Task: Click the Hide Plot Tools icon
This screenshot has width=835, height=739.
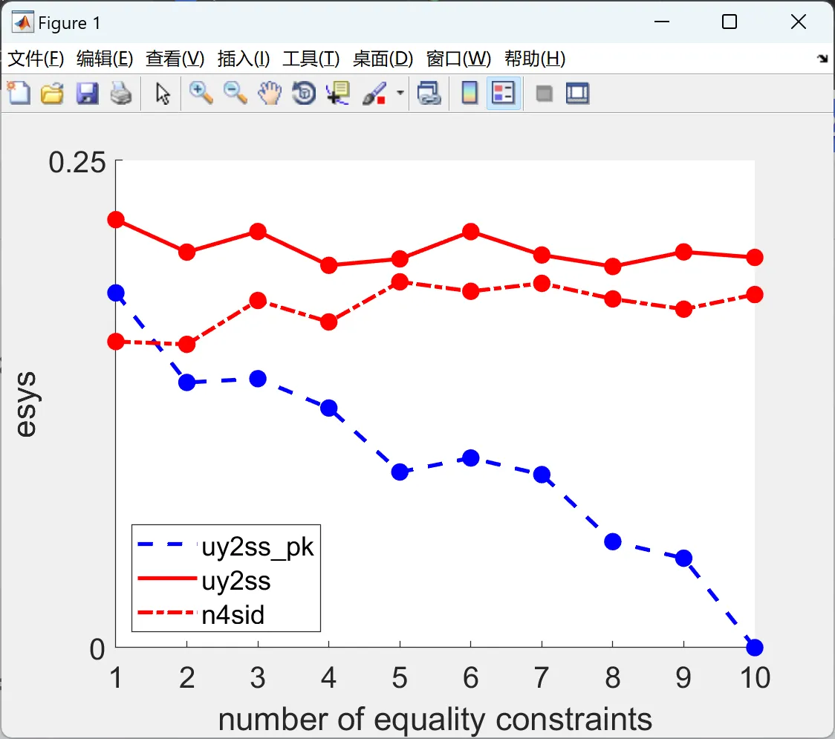Action: 544,94
